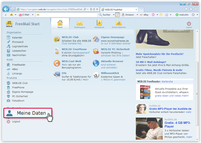Open WEB.DE Club in the Produkte sidebar

click(17, 83)
